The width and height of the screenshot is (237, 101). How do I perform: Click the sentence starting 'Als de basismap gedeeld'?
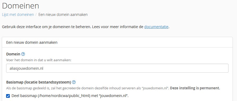coord(88,88)
